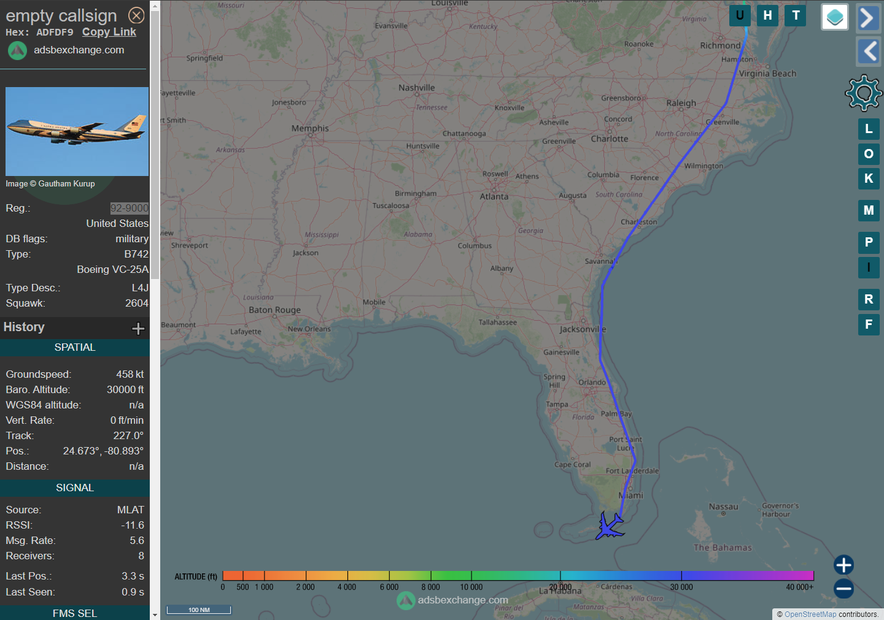Toggle the I map option button
Image resolution: width=884 pixels, height=620 pixels.
[x=869, y=267]
